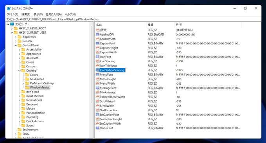Click the CaptionFont binary value icon
This screenshot has width=266, height=143.
(x=97, y=43)
